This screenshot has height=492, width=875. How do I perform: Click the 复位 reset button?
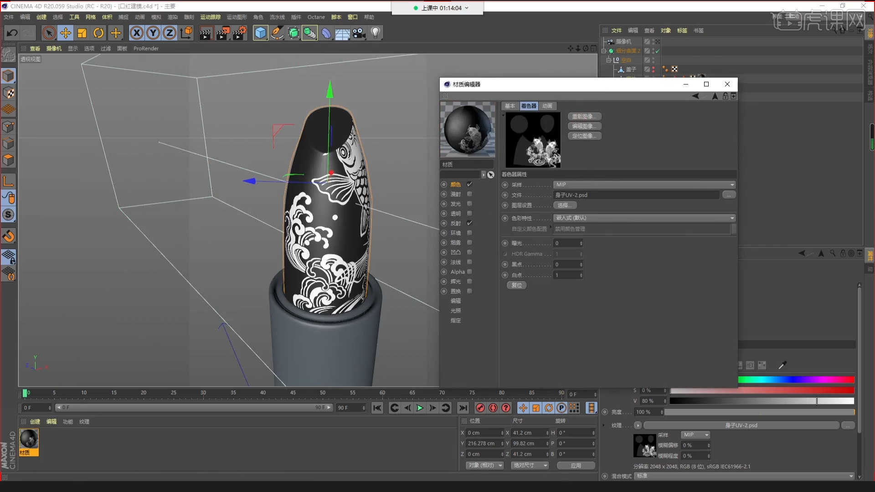[517, 285]
